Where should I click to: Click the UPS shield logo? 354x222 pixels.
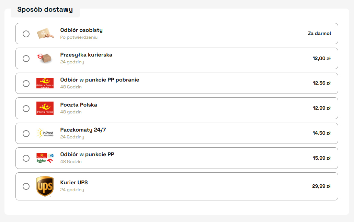45,186
